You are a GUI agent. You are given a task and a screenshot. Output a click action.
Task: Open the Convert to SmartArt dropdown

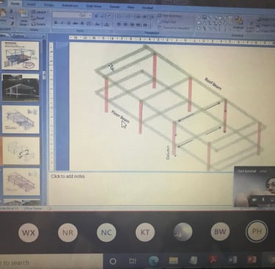[175, 28]
